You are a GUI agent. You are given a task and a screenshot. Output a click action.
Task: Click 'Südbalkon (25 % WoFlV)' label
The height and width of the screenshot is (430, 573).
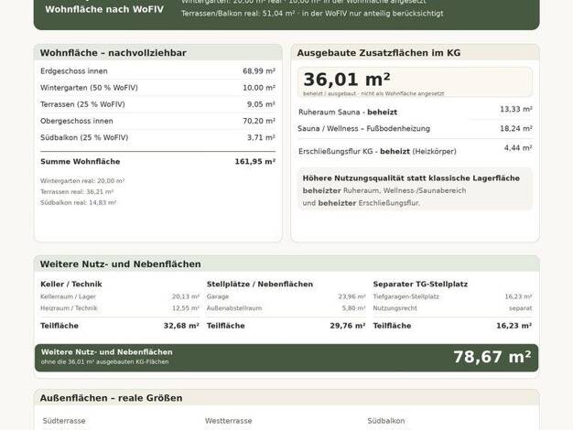coord(84,138)
